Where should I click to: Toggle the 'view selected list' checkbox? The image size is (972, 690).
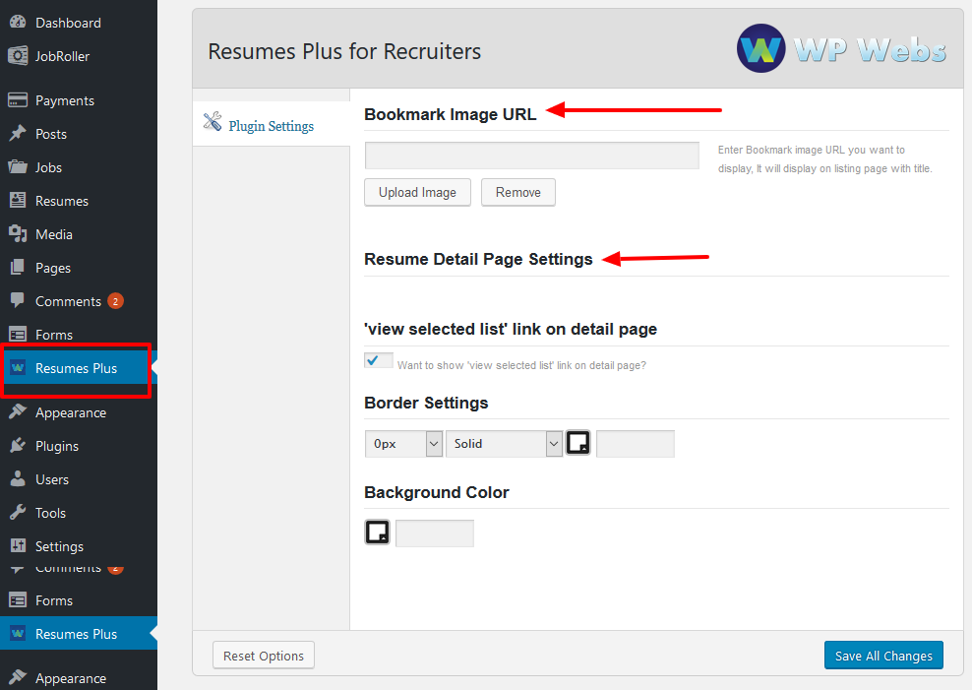click(379, 360)
